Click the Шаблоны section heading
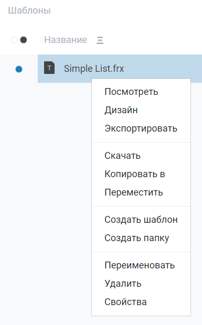The image size is (202, 325). tap(29, 10)
